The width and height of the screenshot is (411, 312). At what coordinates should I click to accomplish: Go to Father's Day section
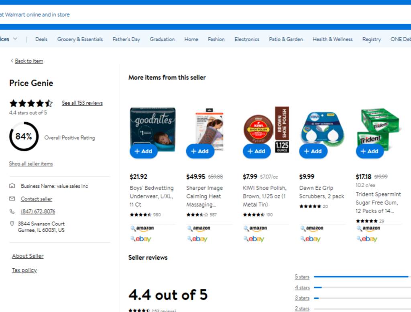click(126, 39)
